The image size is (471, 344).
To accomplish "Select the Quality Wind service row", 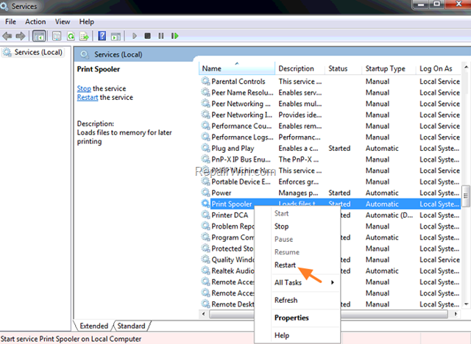I will (330, 259).
